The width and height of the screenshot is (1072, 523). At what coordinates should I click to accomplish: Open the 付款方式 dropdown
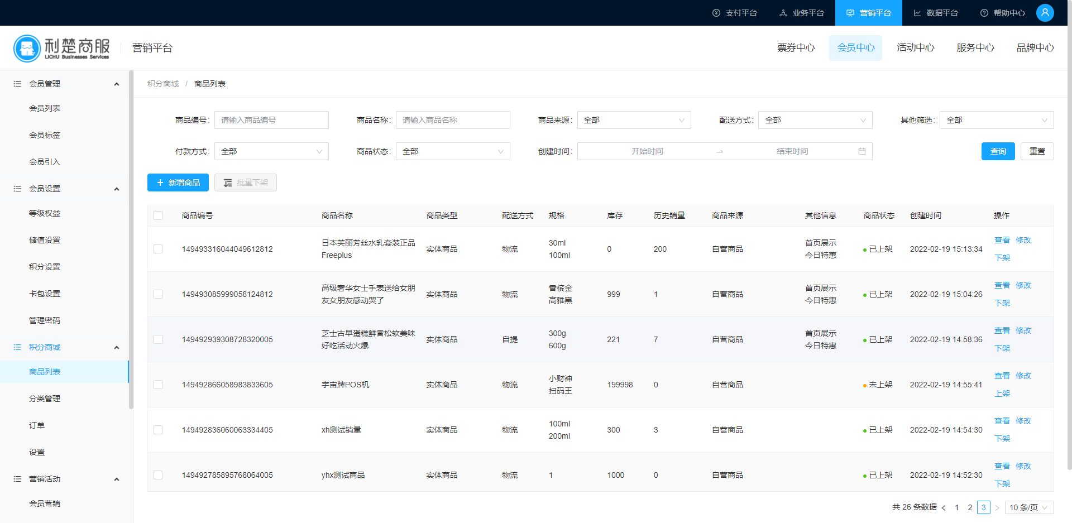click(271, 151)
